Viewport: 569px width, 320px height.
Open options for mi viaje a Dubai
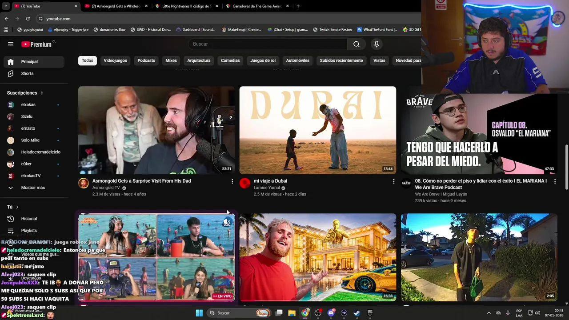(x=393, y=181)
